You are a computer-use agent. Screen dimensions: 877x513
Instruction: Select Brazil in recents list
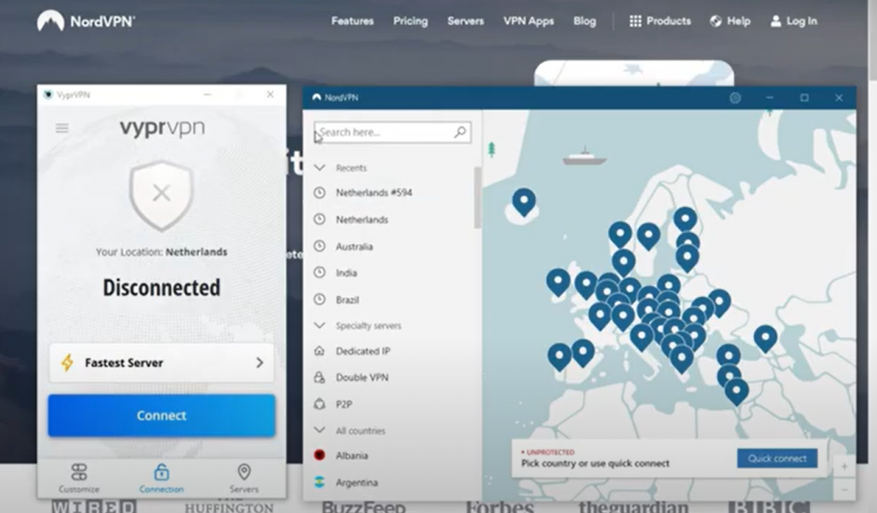[348, 299]
